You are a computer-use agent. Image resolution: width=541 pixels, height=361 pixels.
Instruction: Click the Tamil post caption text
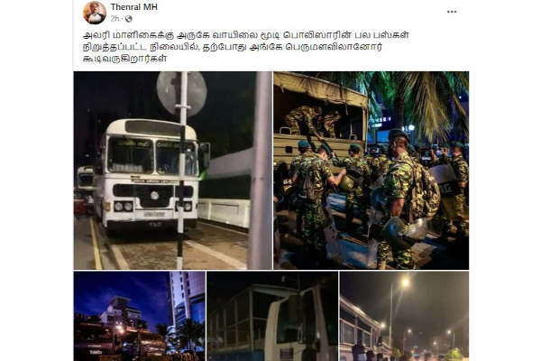coord(246,47)
